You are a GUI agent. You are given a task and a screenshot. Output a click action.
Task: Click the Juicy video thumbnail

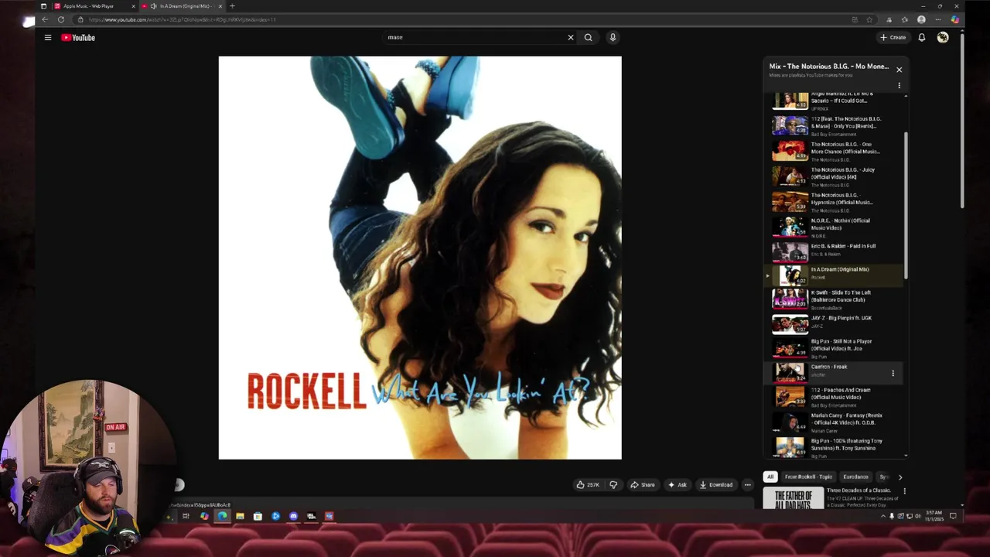[790, 176]
